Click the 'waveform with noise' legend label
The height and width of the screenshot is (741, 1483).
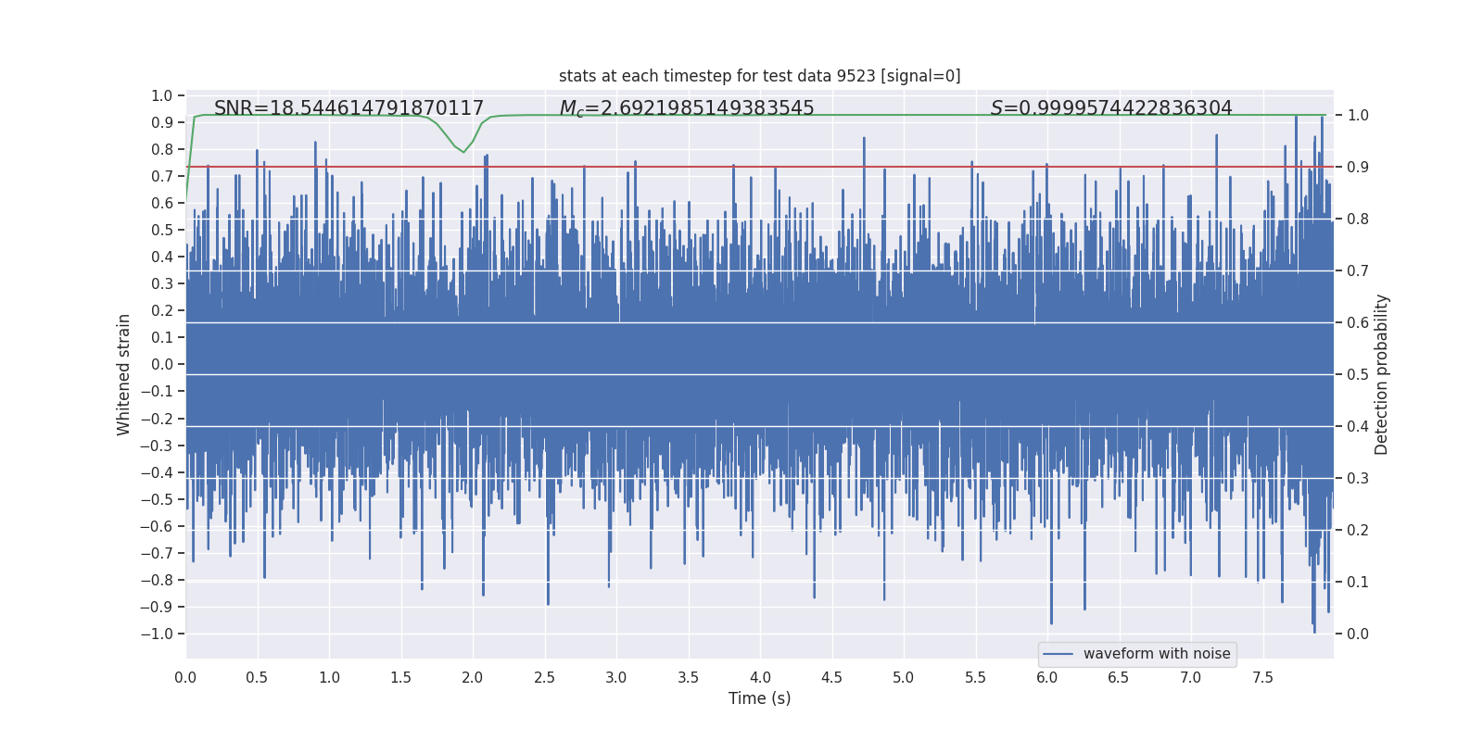pos(1157,654)
